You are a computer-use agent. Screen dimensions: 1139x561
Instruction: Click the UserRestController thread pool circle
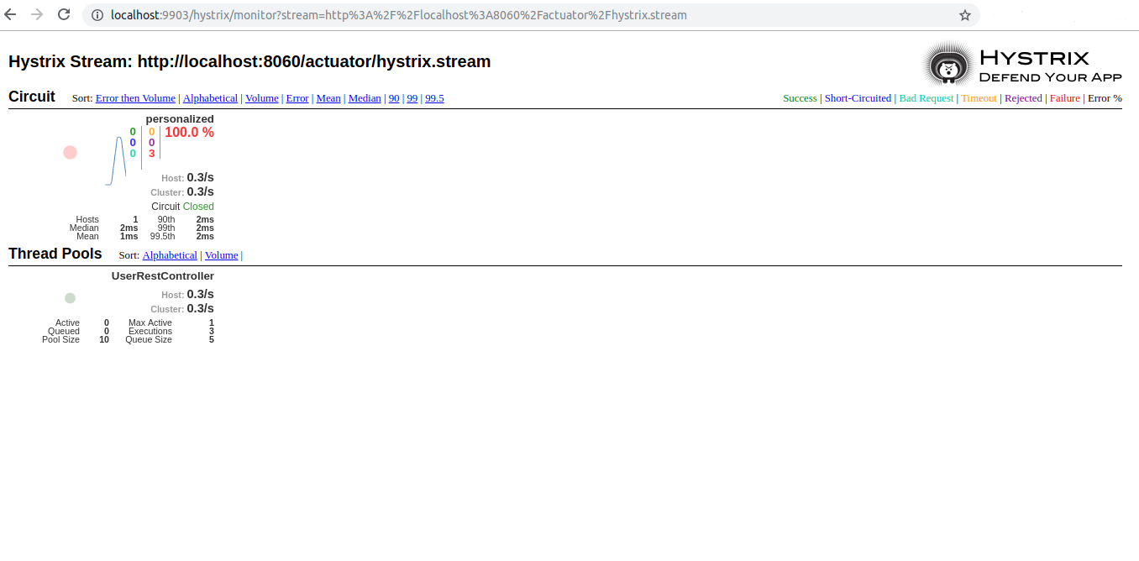click(x=70, y=298)
